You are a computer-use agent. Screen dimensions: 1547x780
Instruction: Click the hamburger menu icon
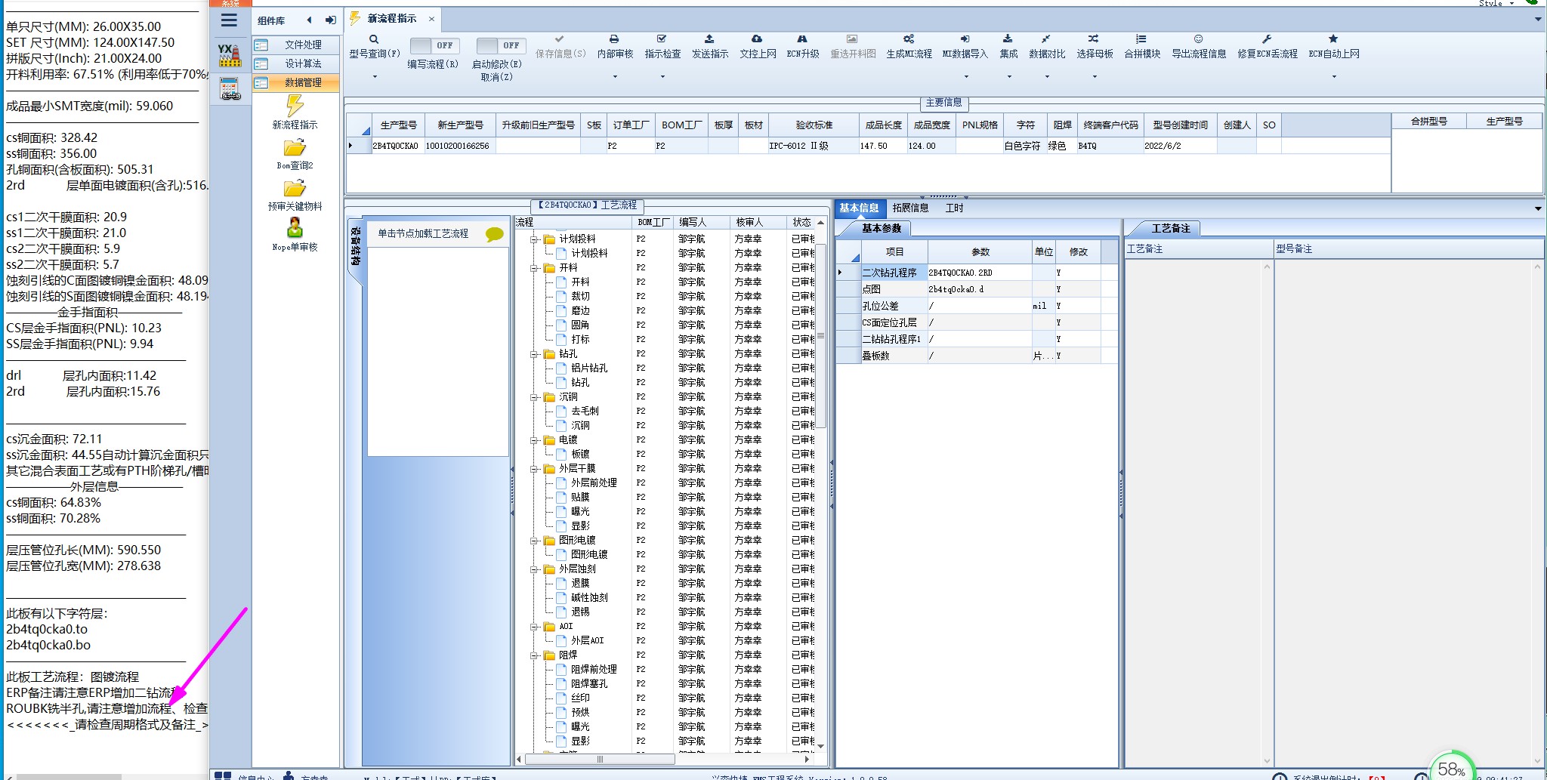pos(229,20)
